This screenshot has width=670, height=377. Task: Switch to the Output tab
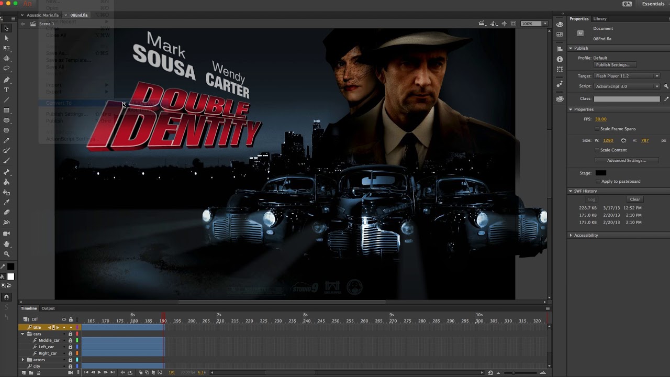(x=48, y=308)
